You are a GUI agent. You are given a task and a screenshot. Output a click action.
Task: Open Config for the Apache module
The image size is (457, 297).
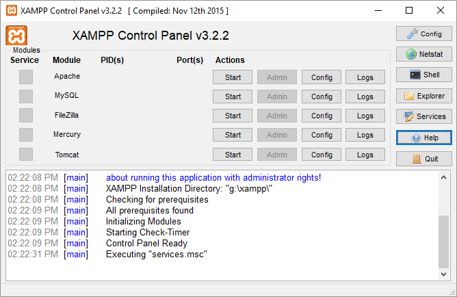coord(322,77)
